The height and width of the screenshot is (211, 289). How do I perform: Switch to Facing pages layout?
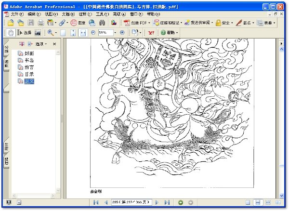coord(278,202)
